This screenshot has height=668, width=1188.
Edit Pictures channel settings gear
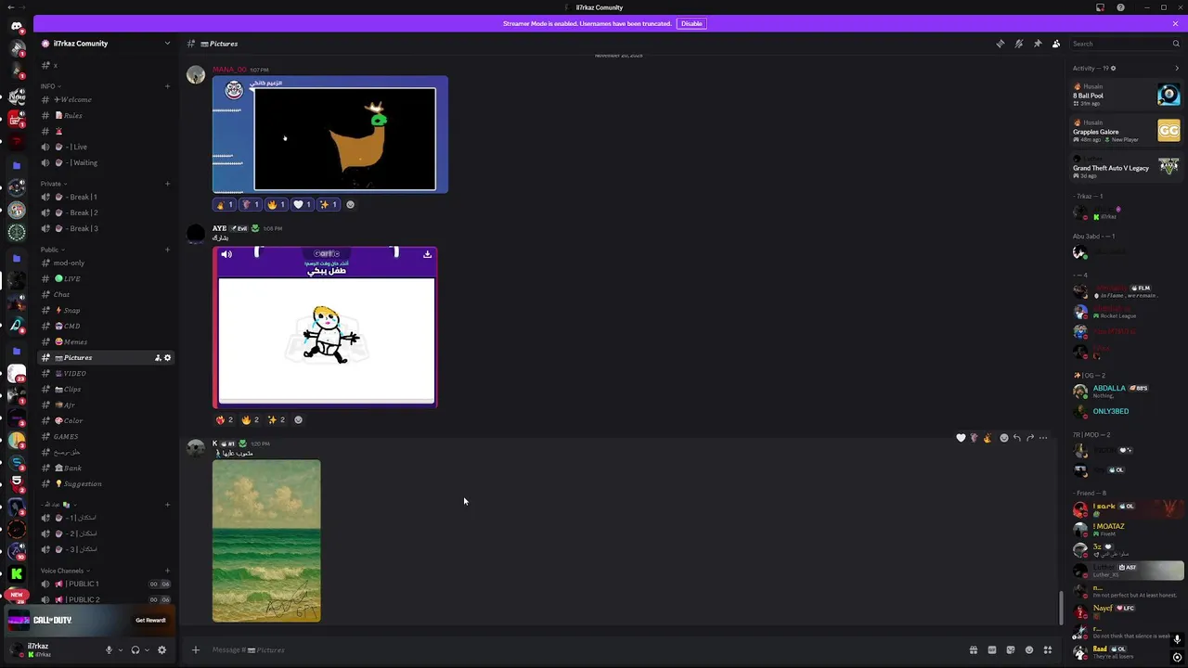coord(167,357)
